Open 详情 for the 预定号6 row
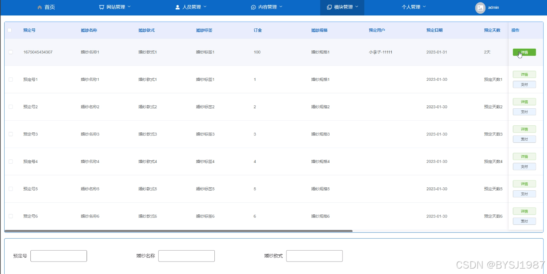 coord(524,211)
